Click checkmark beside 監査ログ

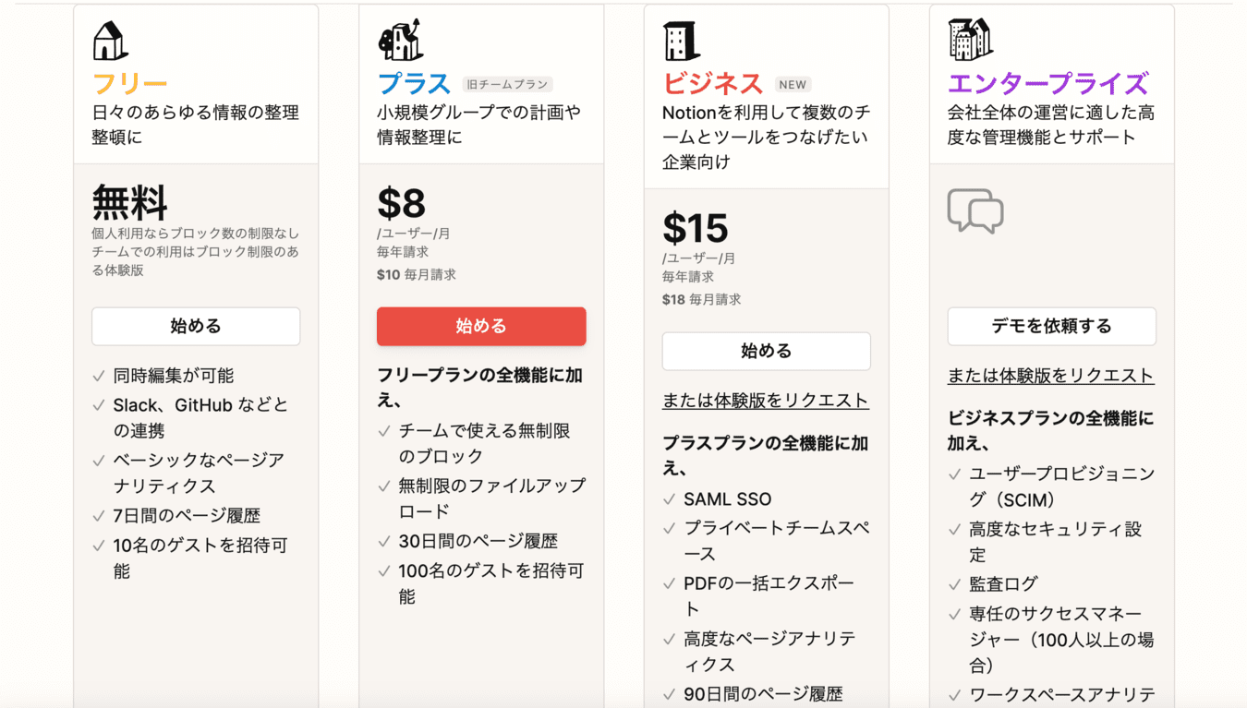[955, 585]
